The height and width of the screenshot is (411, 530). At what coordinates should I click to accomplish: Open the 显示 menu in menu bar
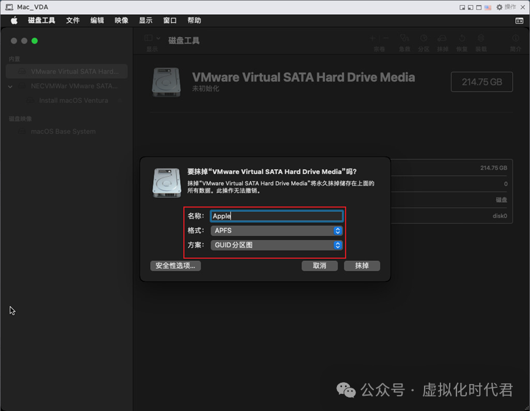point(146,21)
